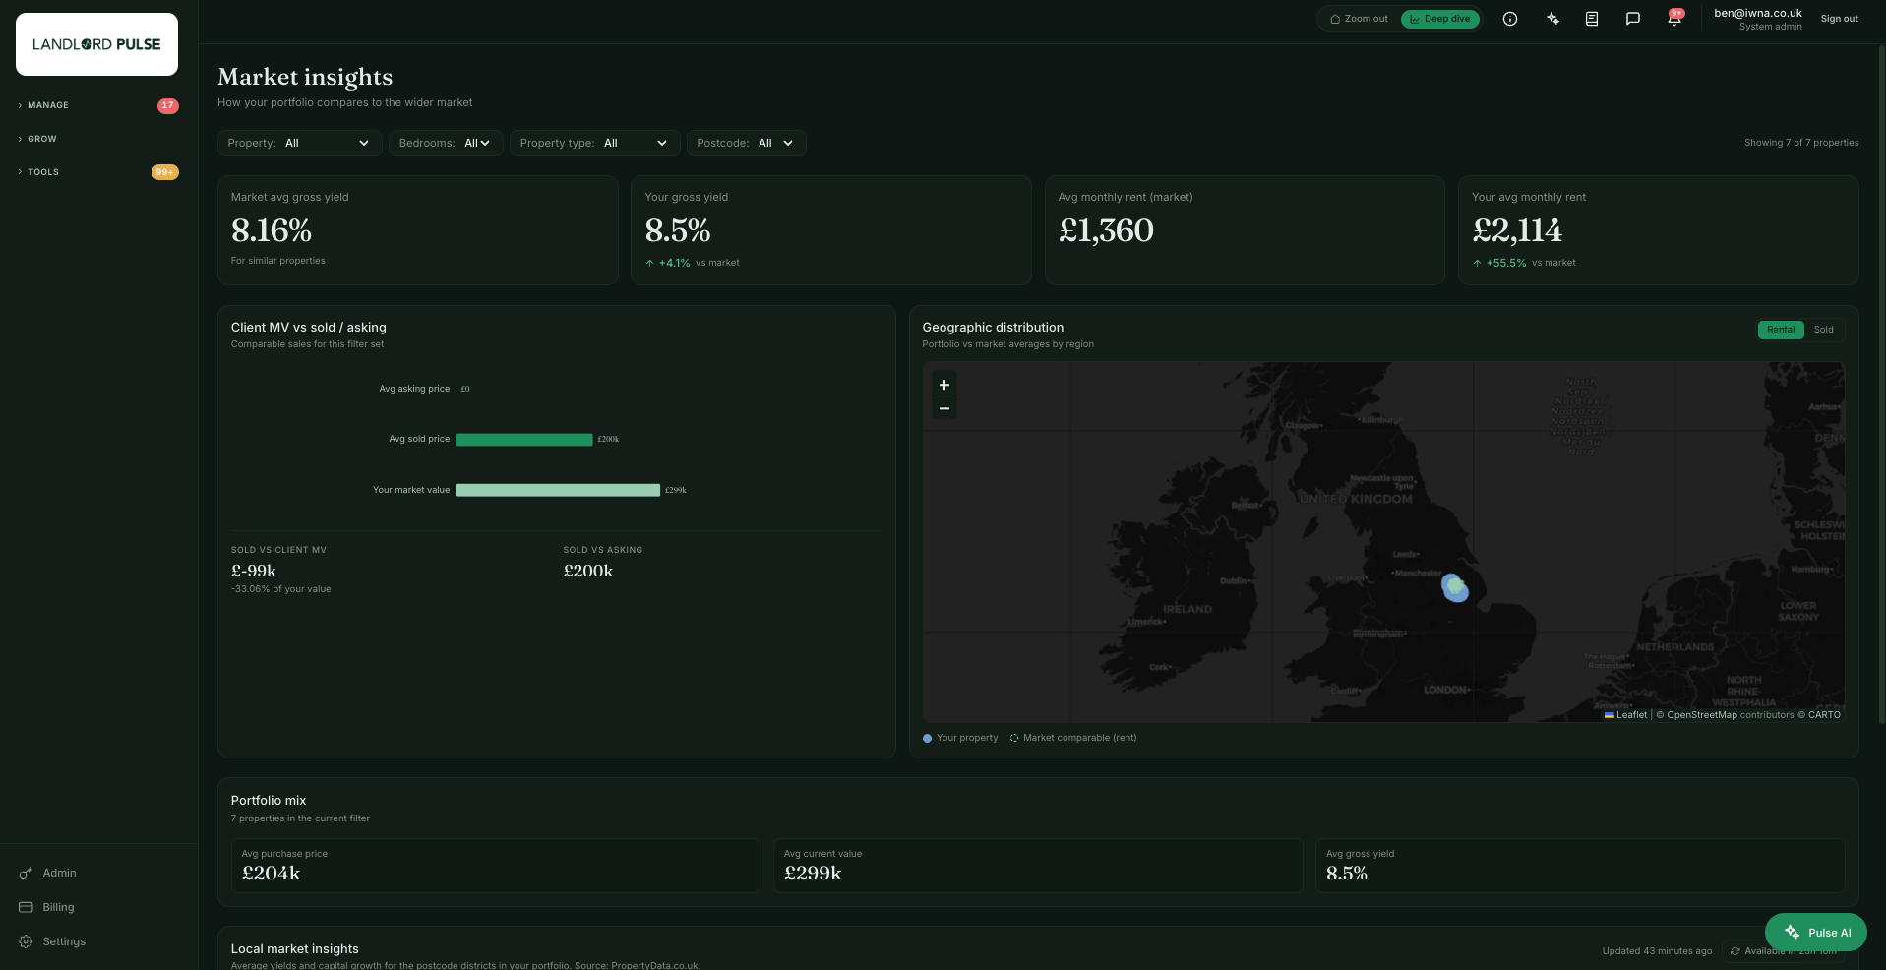Open the info icon in top bar
Image resolution: width=1886 pixels, height=970 pixels.
point(1510,19)
